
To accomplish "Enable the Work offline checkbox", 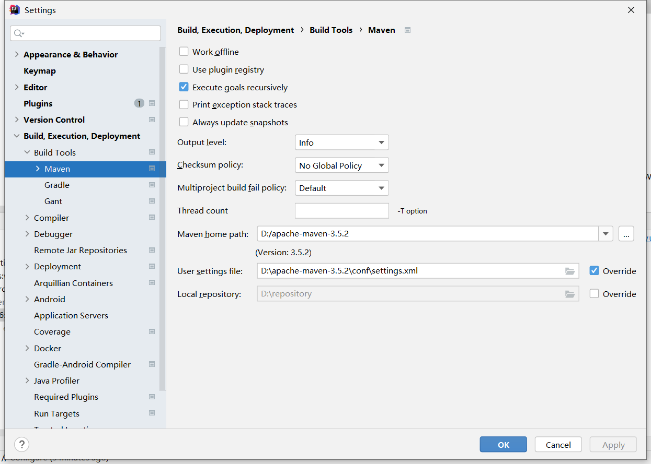I will (x=184, y=52).
